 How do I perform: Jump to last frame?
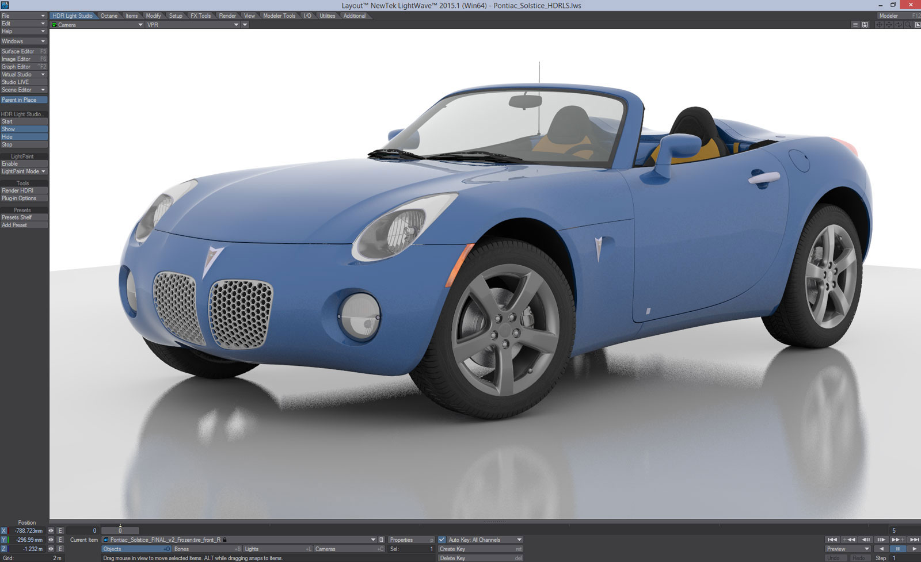(x=914, y=540)
